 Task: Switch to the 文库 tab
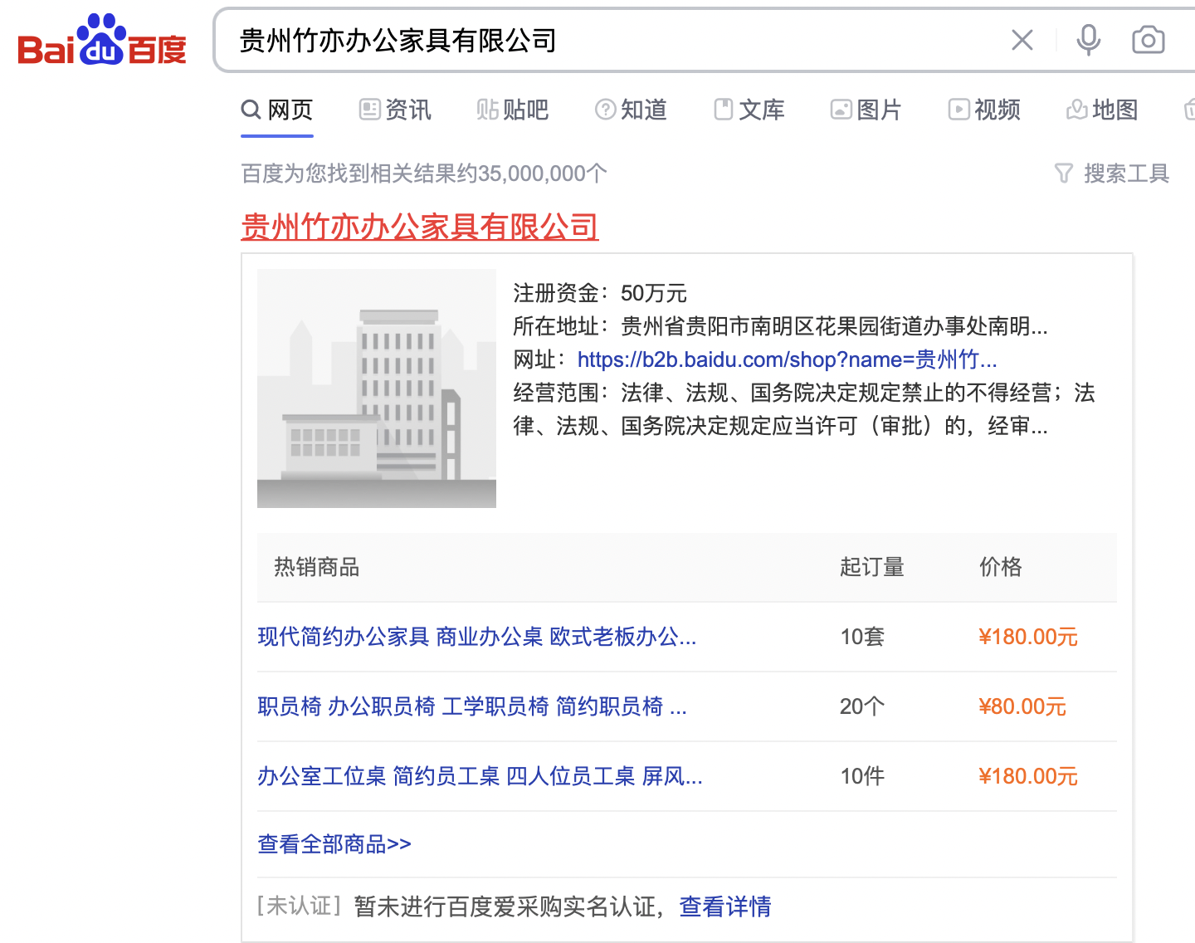[x=749, y=110]
